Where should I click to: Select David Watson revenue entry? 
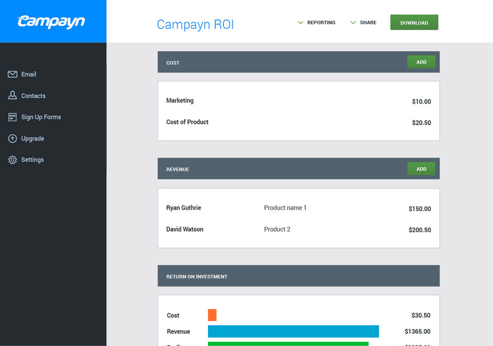click(x=298, y=230)
